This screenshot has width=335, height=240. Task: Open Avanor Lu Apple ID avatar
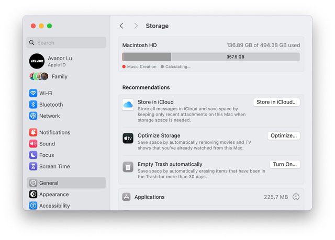coord(37,61)
